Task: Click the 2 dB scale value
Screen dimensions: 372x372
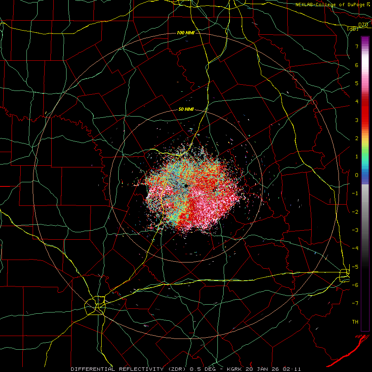Action: click(357, 138)
